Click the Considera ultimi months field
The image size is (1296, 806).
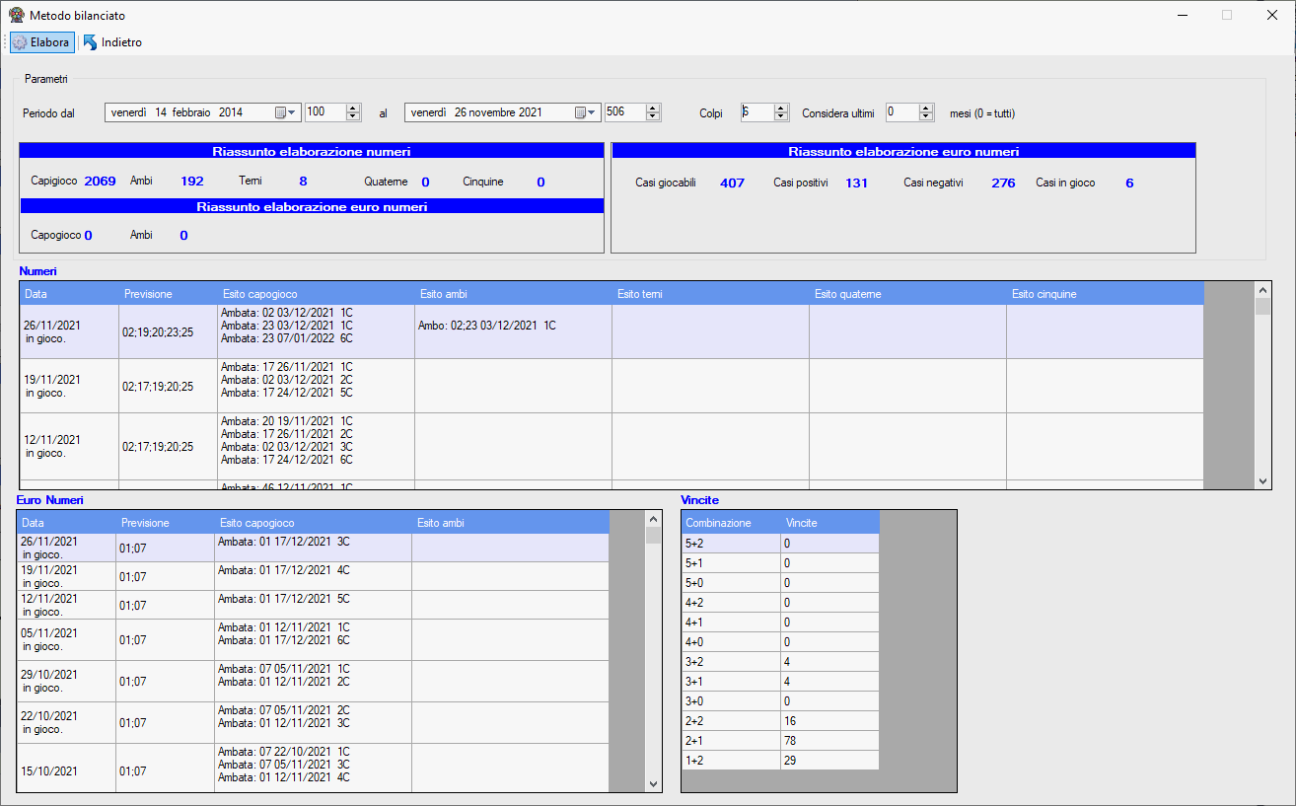point(901,112)
